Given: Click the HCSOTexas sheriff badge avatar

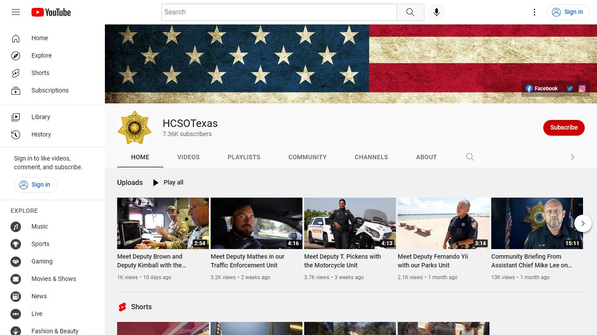Looking at the screenshot, I should coord(135,127).
